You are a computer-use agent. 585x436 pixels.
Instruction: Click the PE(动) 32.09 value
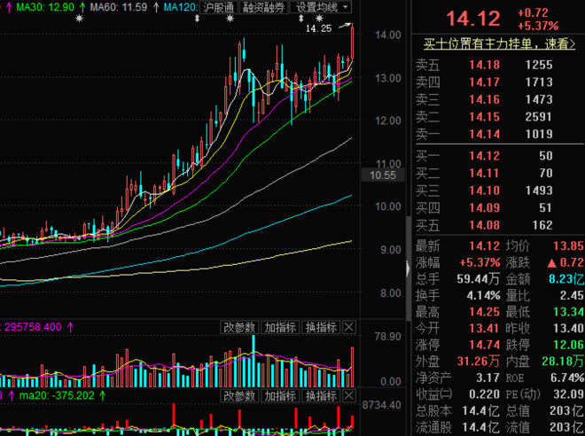click(x=568, y=394)
